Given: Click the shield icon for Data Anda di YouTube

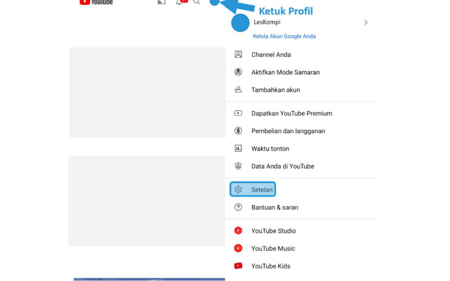Looking at the screenshot, I should [x=238, y=166].
